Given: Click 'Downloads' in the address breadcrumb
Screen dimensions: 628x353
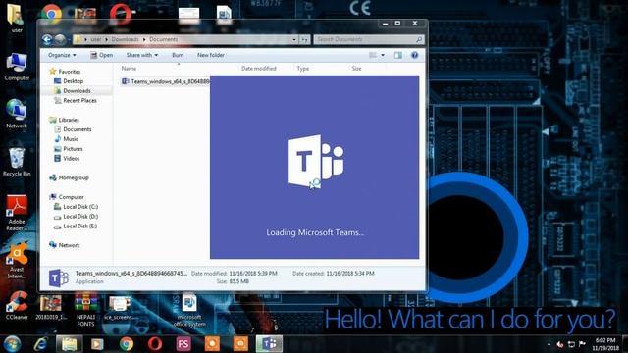Looking at the screenshot, I should point(125,39).
